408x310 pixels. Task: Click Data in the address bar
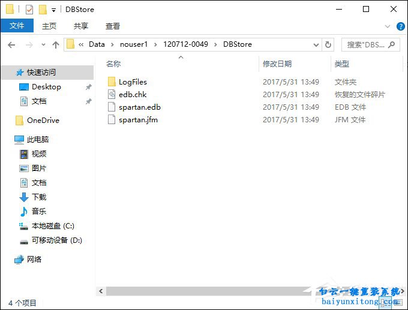[97, 44]
